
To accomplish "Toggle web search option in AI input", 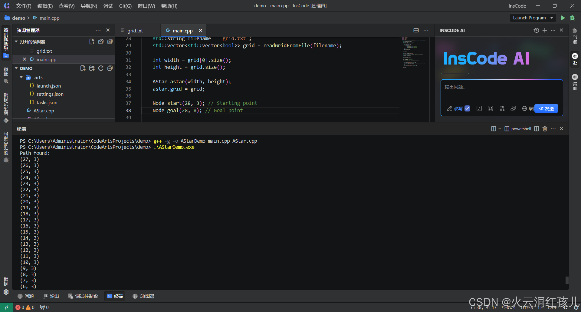I will [x=528, y=108].
